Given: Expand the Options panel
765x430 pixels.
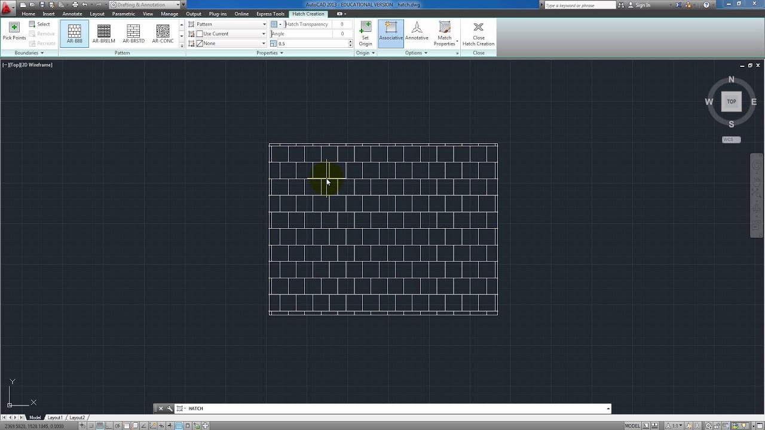Looking at the screenshot, I should click(416, 53).
